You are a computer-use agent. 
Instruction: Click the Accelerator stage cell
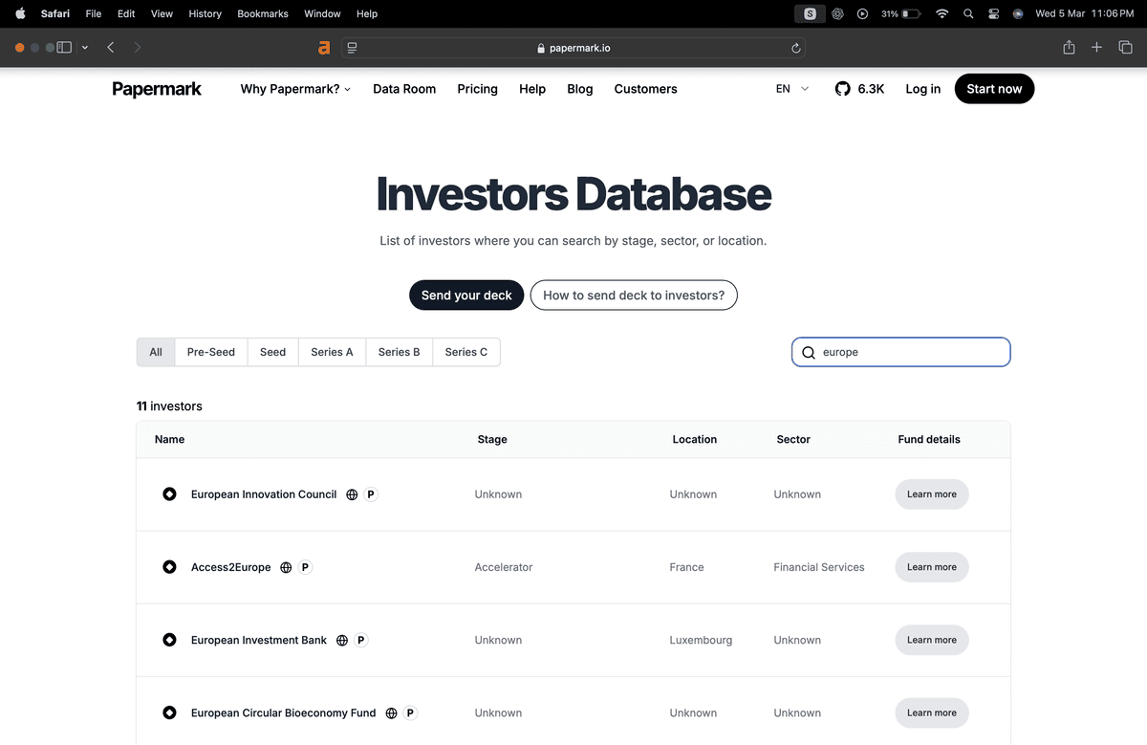point(504,567)
